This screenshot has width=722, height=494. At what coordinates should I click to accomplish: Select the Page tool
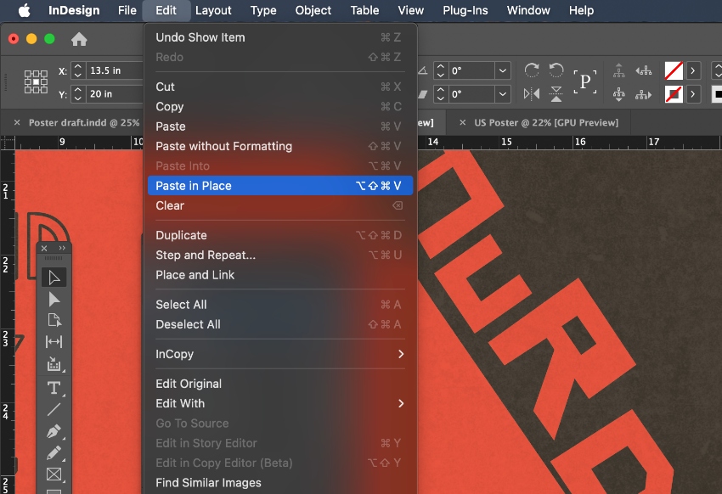click(54, 320)
